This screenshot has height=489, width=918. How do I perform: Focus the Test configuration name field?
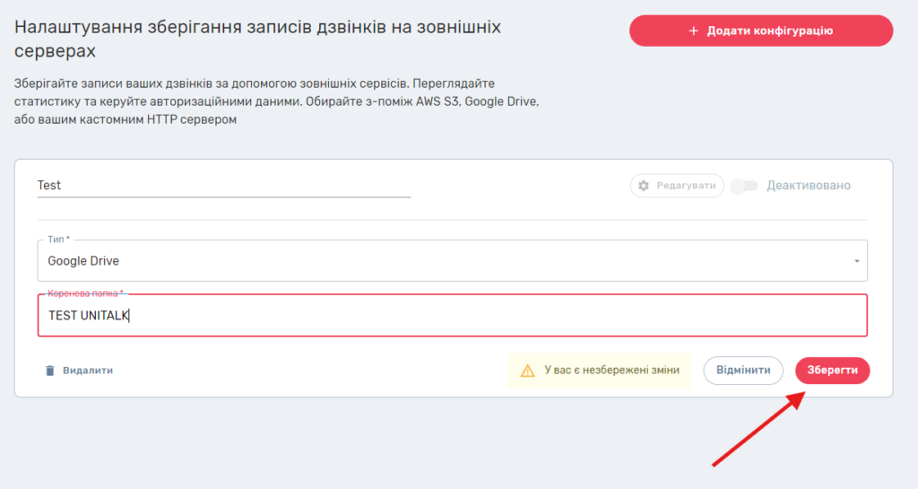223,185
